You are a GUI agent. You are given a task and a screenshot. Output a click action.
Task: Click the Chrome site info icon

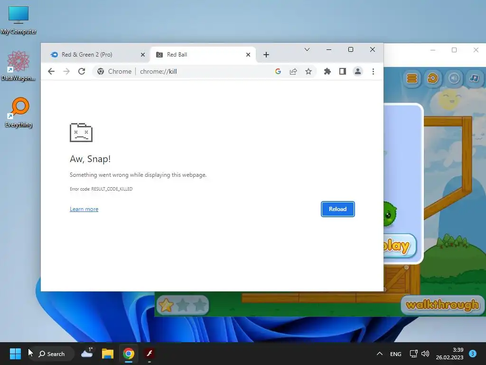tap(101, 71)
